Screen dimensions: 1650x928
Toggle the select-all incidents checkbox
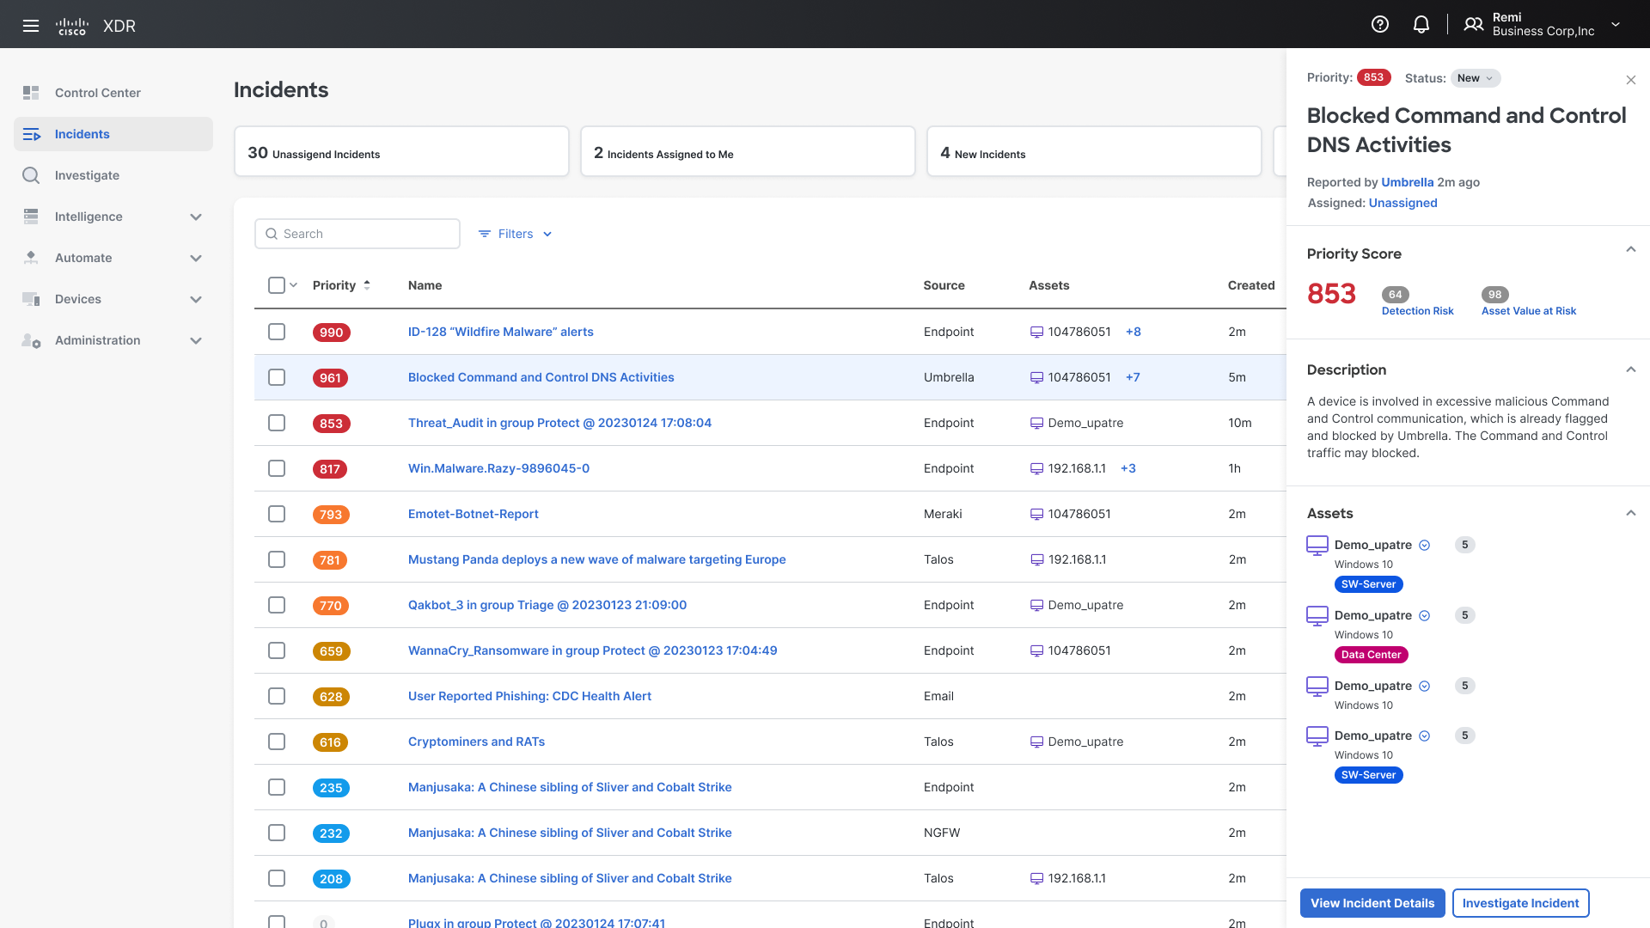[277, 285]
